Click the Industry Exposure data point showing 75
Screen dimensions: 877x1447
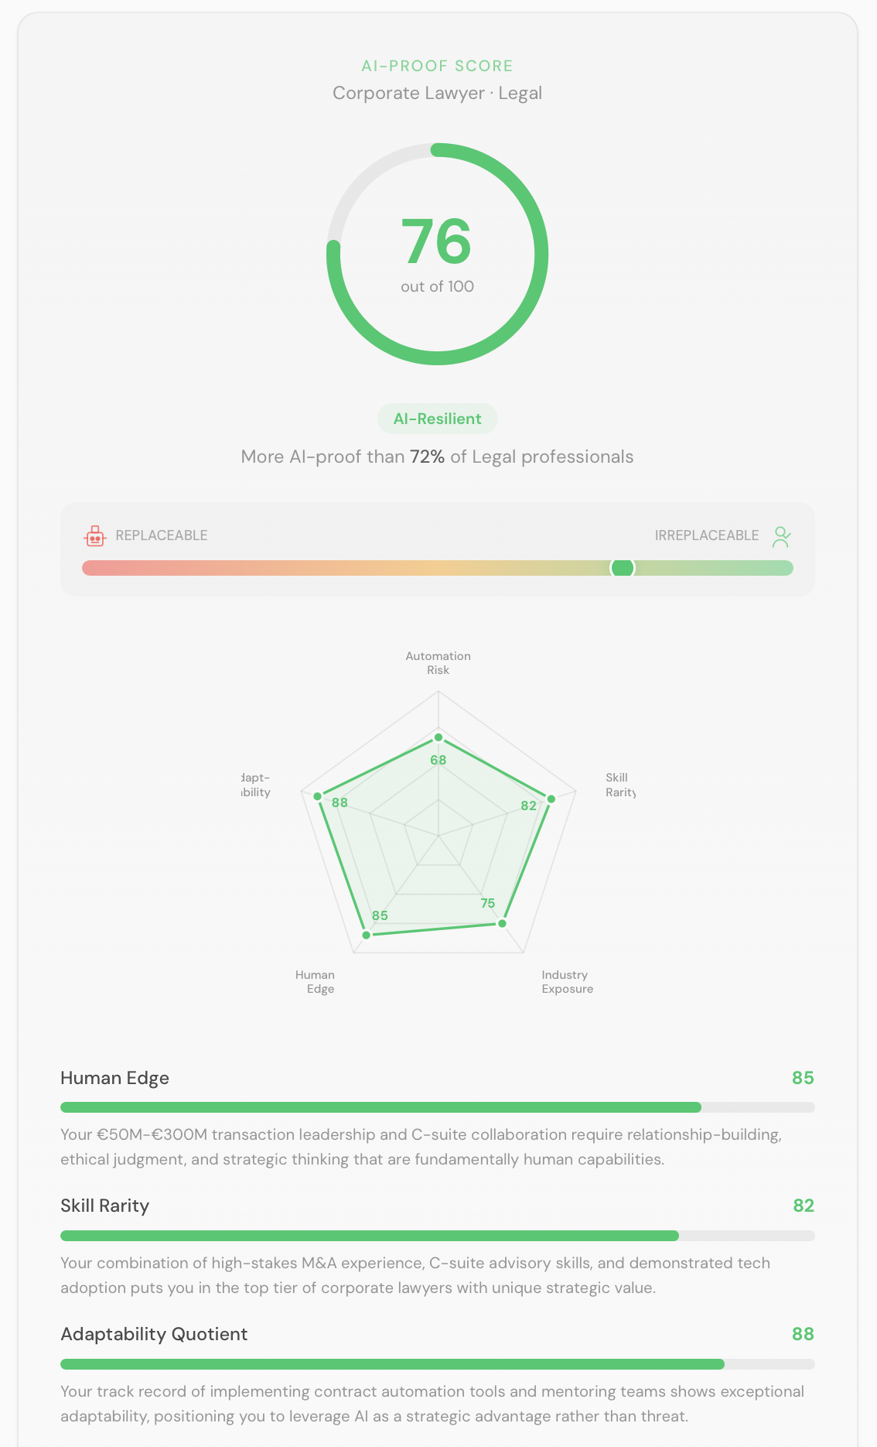(501, 922)
